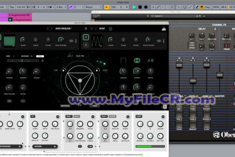This screenshot has height=157, width=235.
Task: Click the FIXED mode button
Action: tap(95, 106)
